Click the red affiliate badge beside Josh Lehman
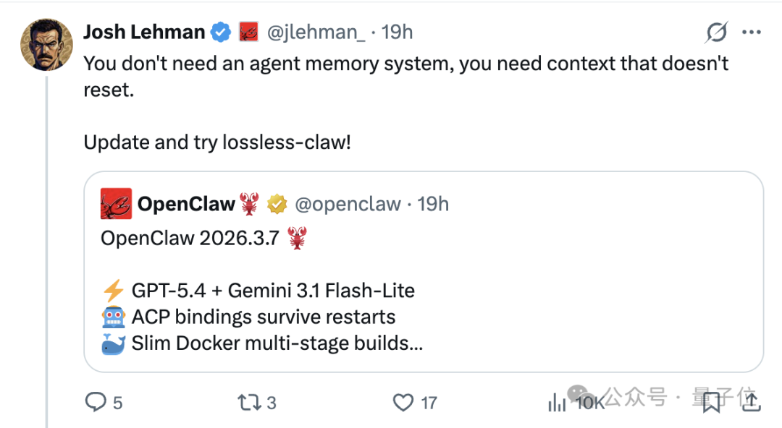 coord(250,31)
